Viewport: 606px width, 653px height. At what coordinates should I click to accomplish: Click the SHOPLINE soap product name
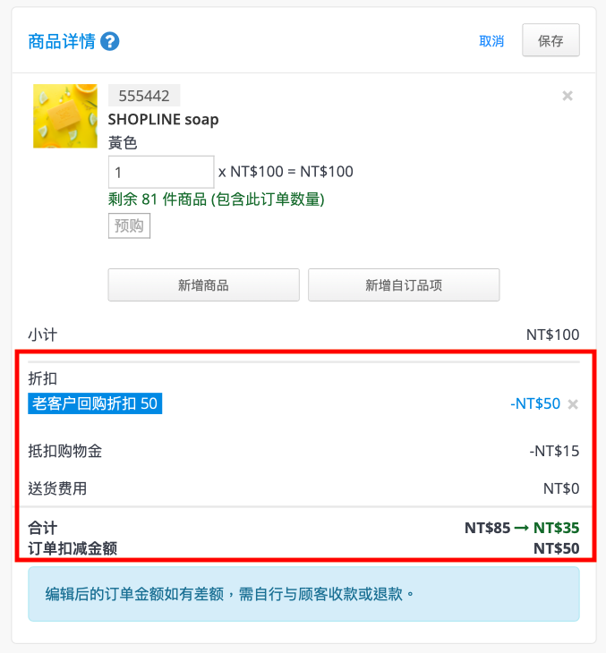coord(164,120)
